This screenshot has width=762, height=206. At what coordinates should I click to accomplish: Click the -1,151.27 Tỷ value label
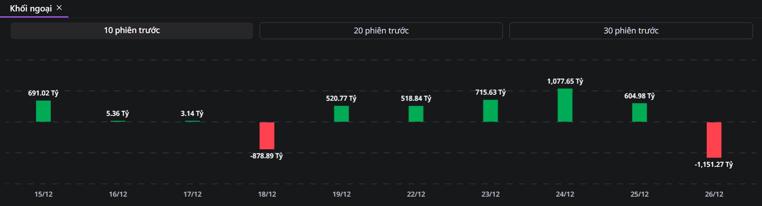click(x=714, y=164)
